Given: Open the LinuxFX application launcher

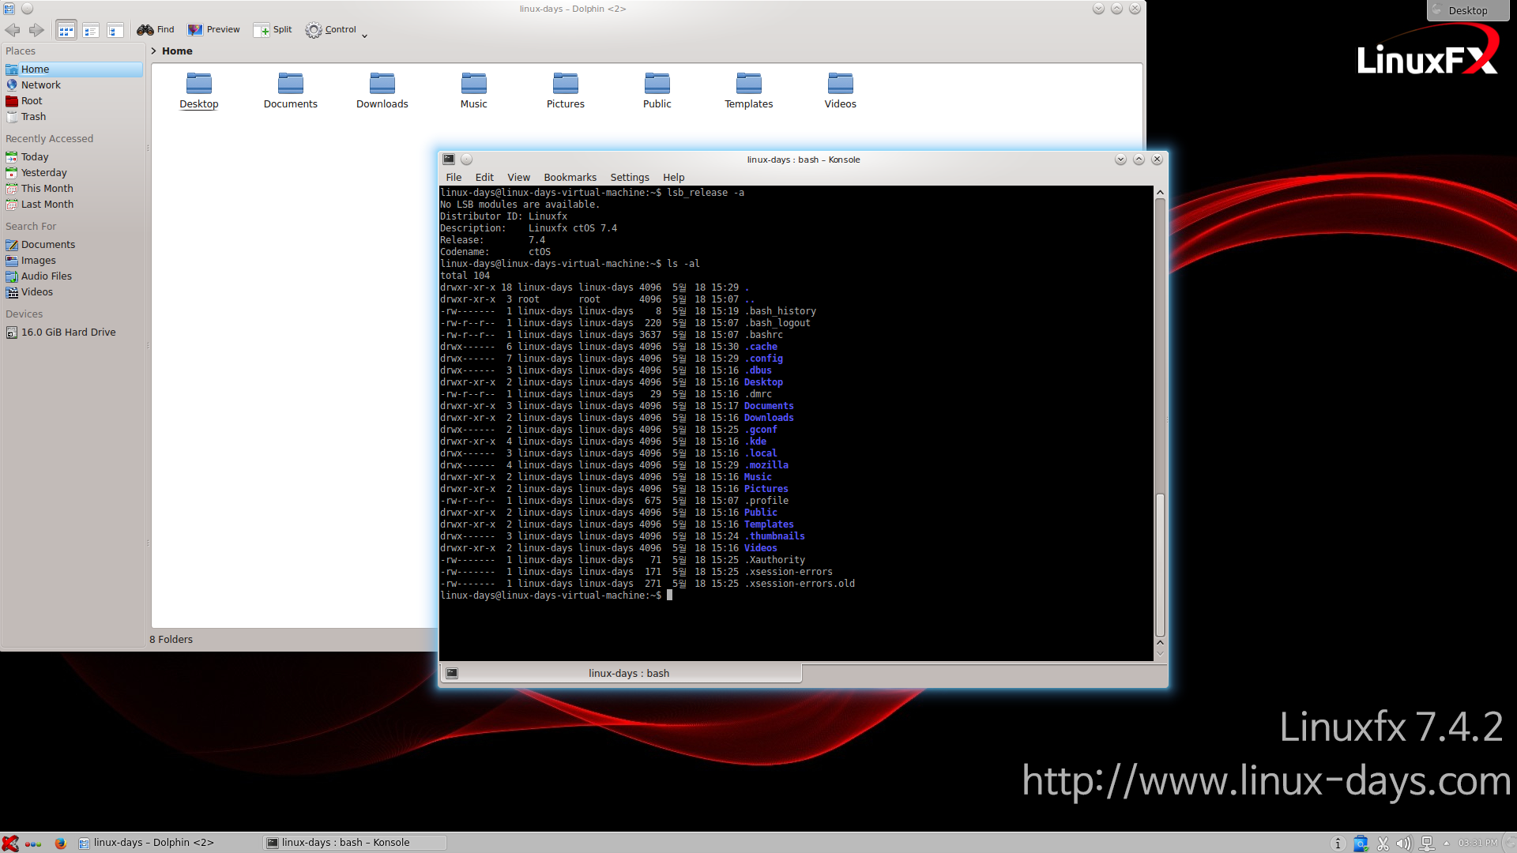Looking at the screenshot, I should coord(10,843).
